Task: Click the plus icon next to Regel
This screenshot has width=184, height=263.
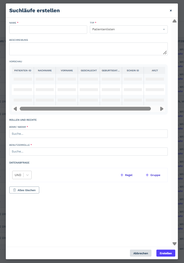Action: [122, 175]
